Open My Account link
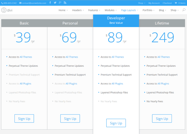The image size is (187, 134). [154, 3]
